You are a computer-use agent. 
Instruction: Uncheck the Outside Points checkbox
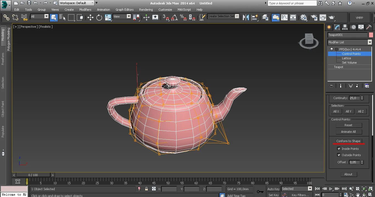(x=339, y=155)
